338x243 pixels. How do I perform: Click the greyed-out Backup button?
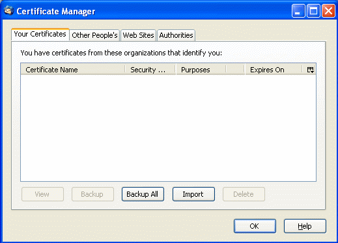click(92, 194)
